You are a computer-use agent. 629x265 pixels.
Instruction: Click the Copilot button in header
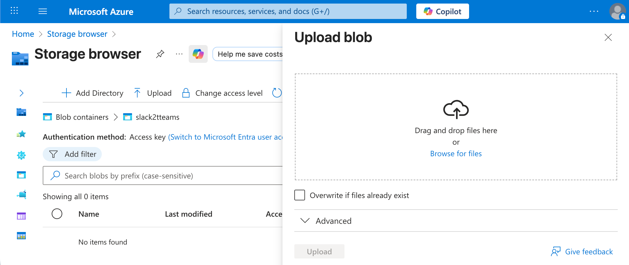(442, 11)
